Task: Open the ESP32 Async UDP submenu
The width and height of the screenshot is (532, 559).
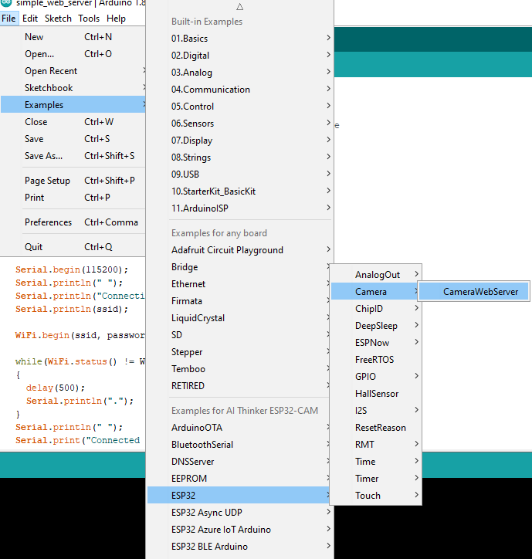Action: pos(239,513)
